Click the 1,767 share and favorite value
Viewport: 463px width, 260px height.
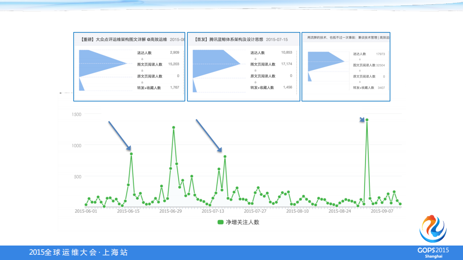[x=174, y=87]
